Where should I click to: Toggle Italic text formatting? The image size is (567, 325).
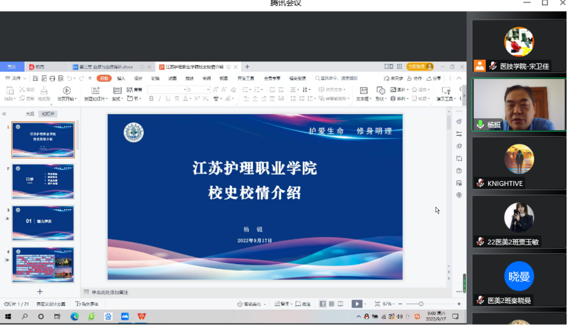(x=160, y=99)
